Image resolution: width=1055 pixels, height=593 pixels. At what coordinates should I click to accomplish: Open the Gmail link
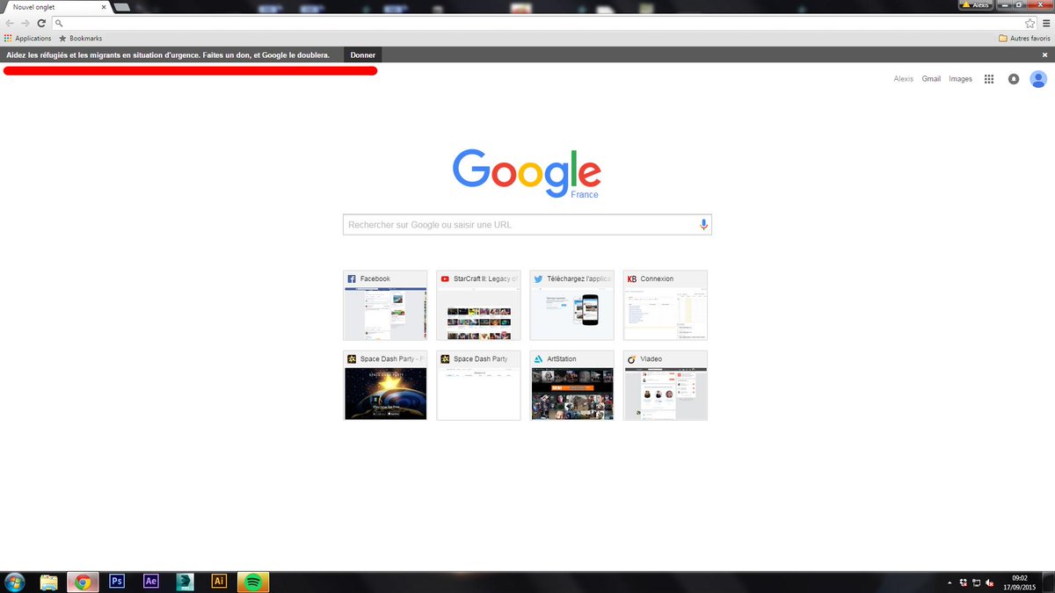(931, 79)
